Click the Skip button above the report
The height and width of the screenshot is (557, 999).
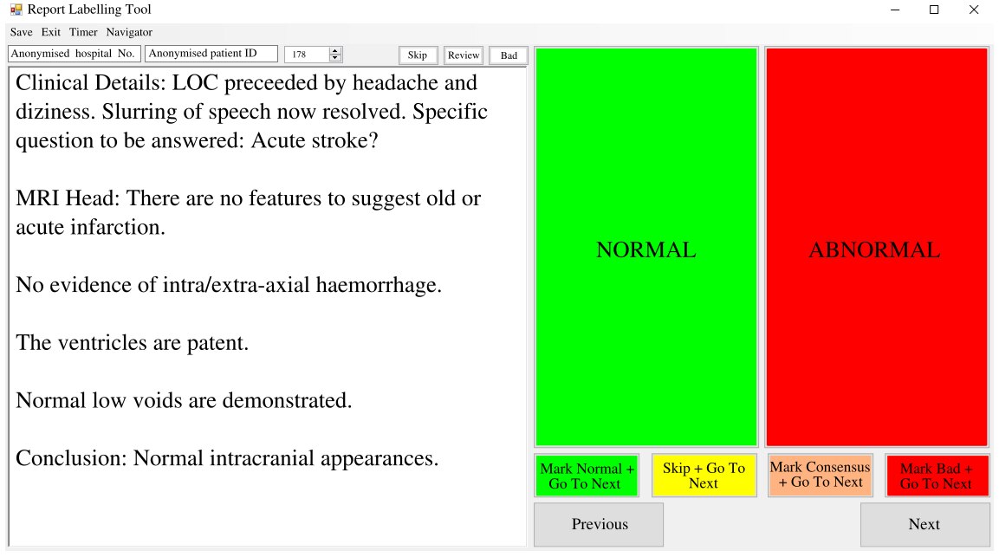(x=418, y=55)
